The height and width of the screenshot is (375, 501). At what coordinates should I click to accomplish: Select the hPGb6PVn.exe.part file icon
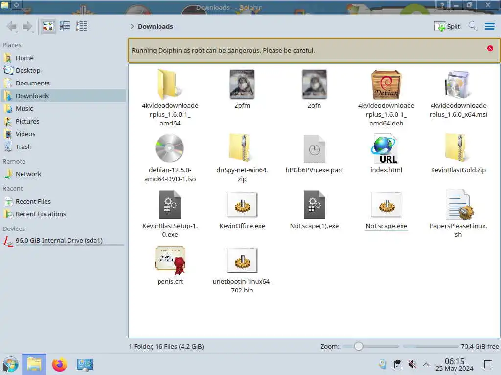click(314, 148)
